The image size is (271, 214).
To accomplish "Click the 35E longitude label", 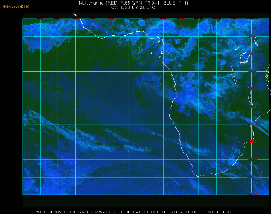I will (254, 19).
